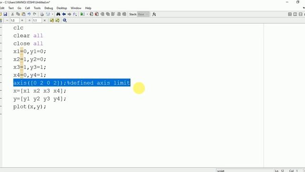The image size is (305, 172).
Task: Toggle breakpoint dash beside x1=0,y1=0 line
Action: [x=1, y=51]
